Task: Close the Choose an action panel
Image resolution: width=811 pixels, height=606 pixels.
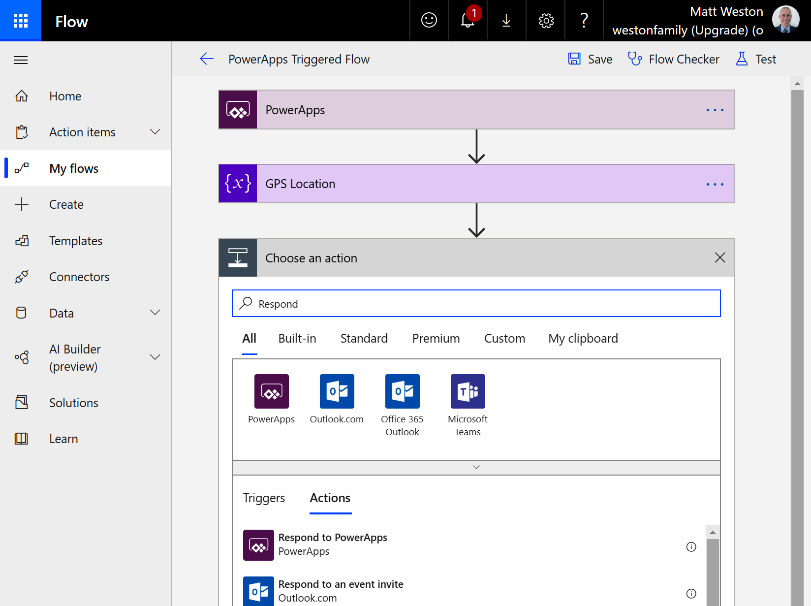Action: point(720,257)
